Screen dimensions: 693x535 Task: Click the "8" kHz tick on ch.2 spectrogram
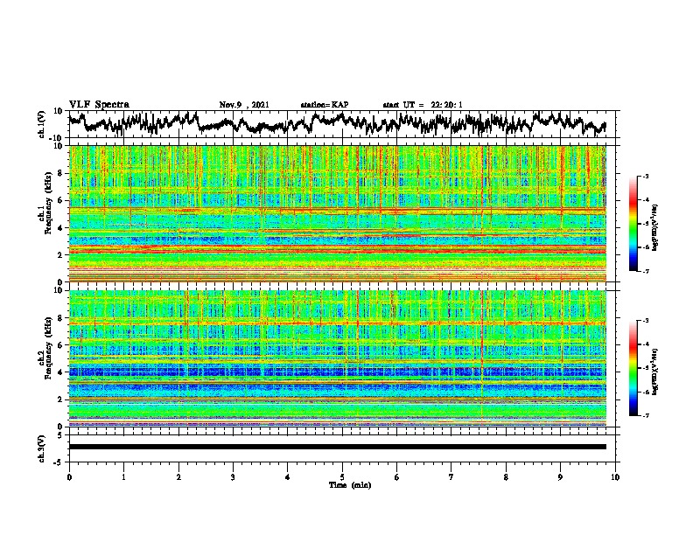pos(61,318)
